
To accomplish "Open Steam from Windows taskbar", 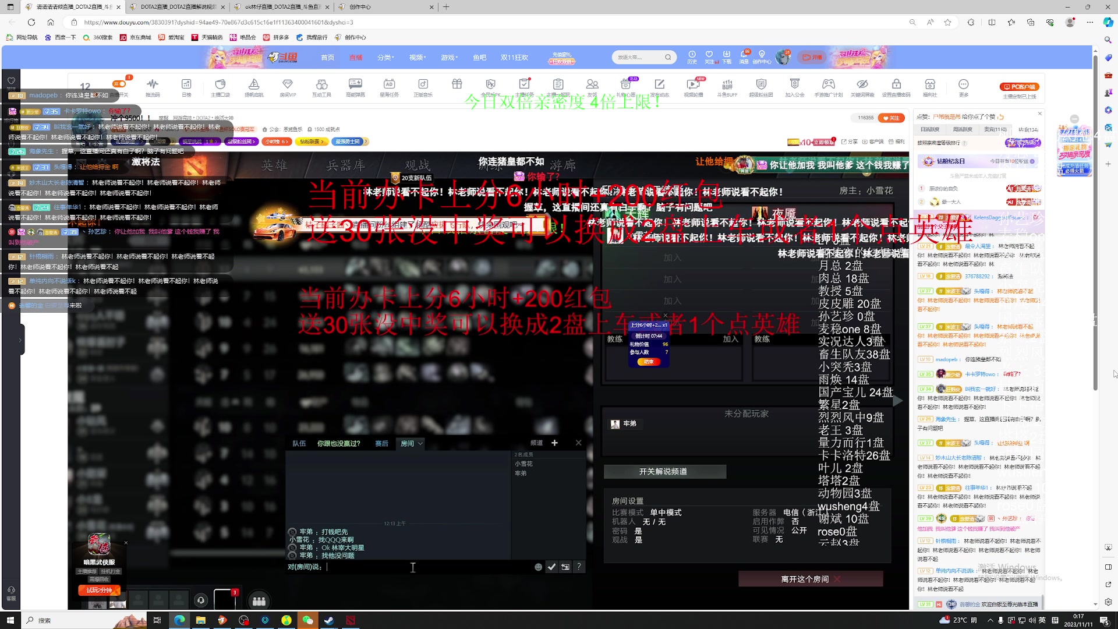I will [x=329, y=620].
